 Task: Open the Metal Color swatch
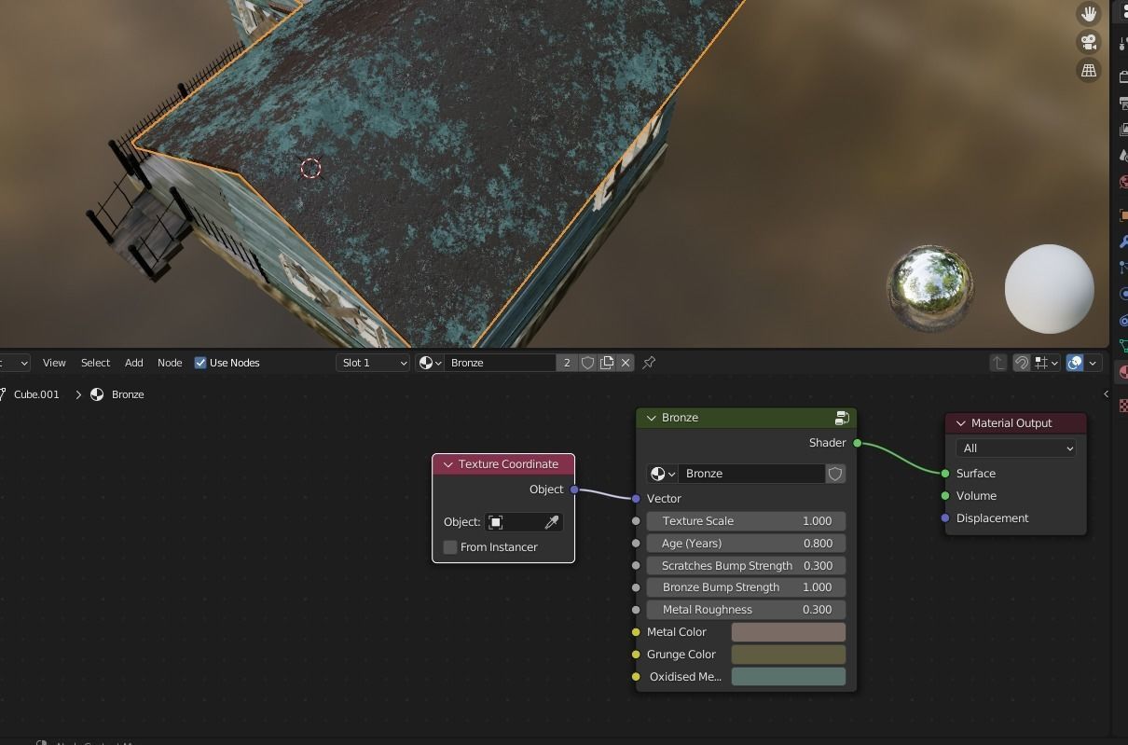788,632
